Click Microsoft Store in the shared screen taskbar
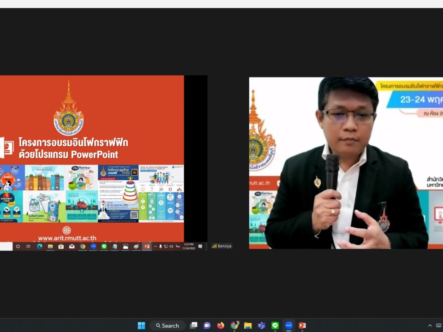443x332 pixels. point(61,246)
